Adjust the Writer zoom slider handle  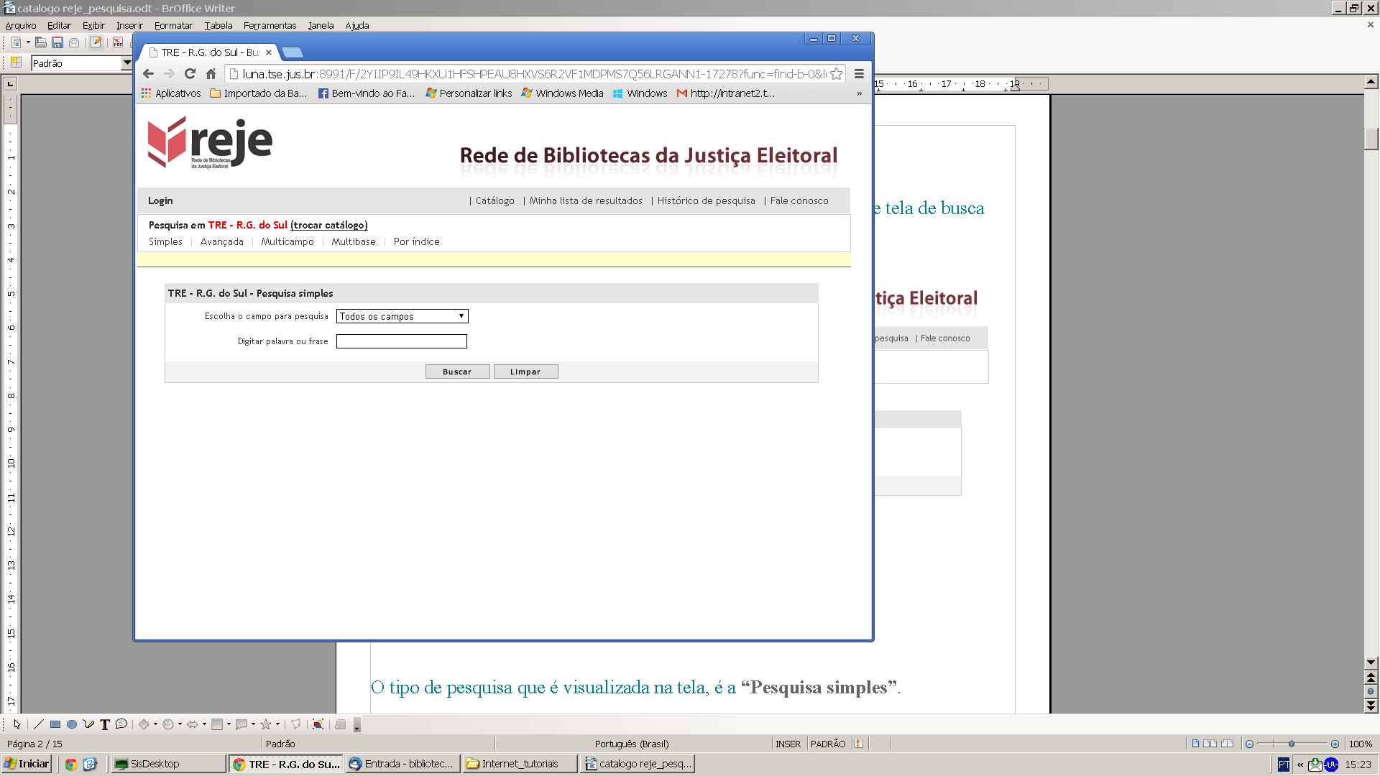[x=1292, y=744]
